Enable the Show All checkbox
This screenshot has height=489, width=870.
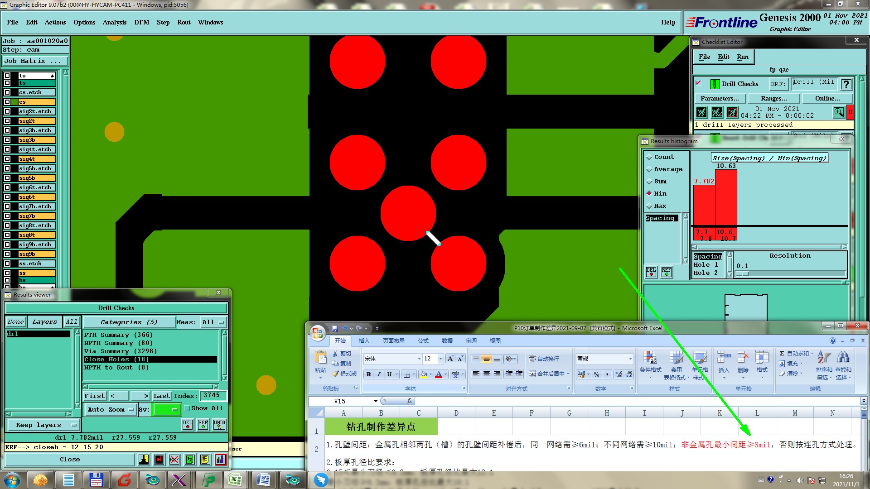(187, 408)
